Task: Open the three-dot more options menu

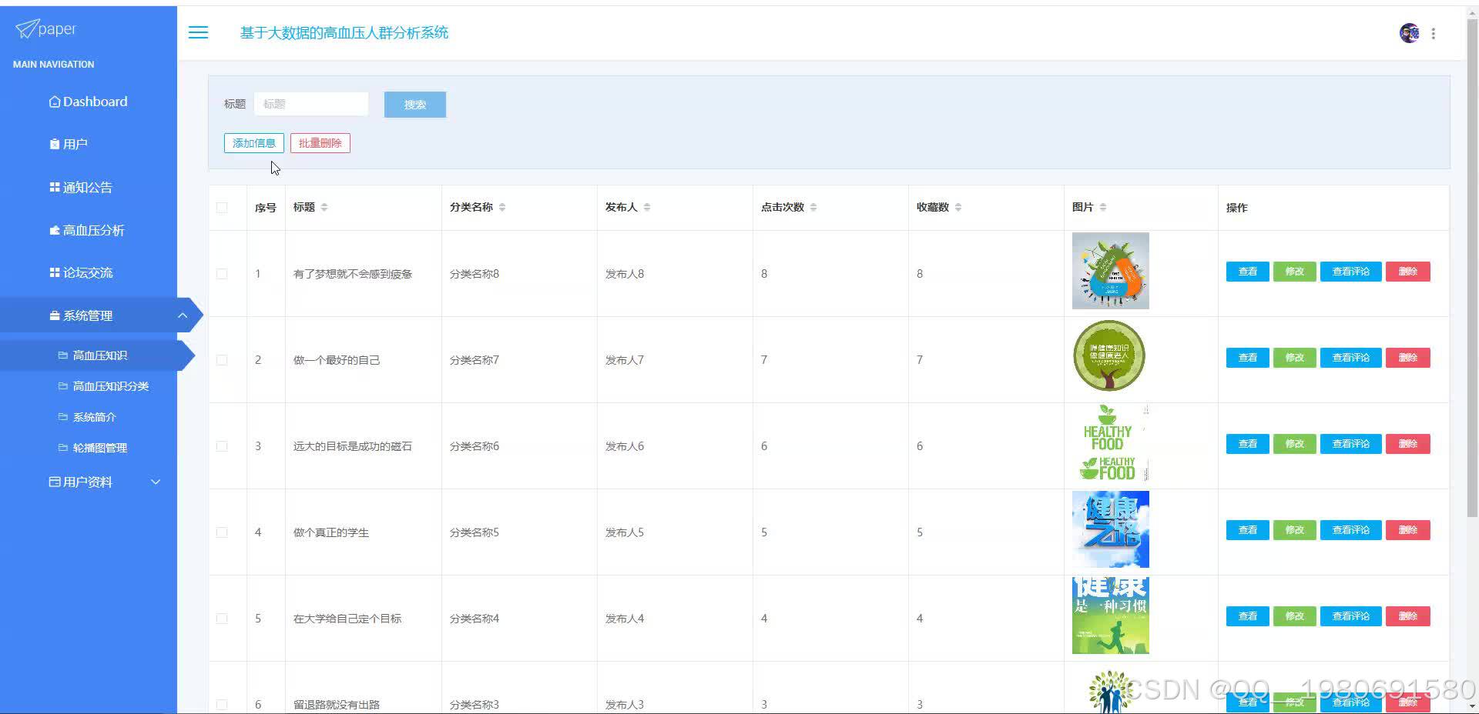Action: pos(1433,34)
